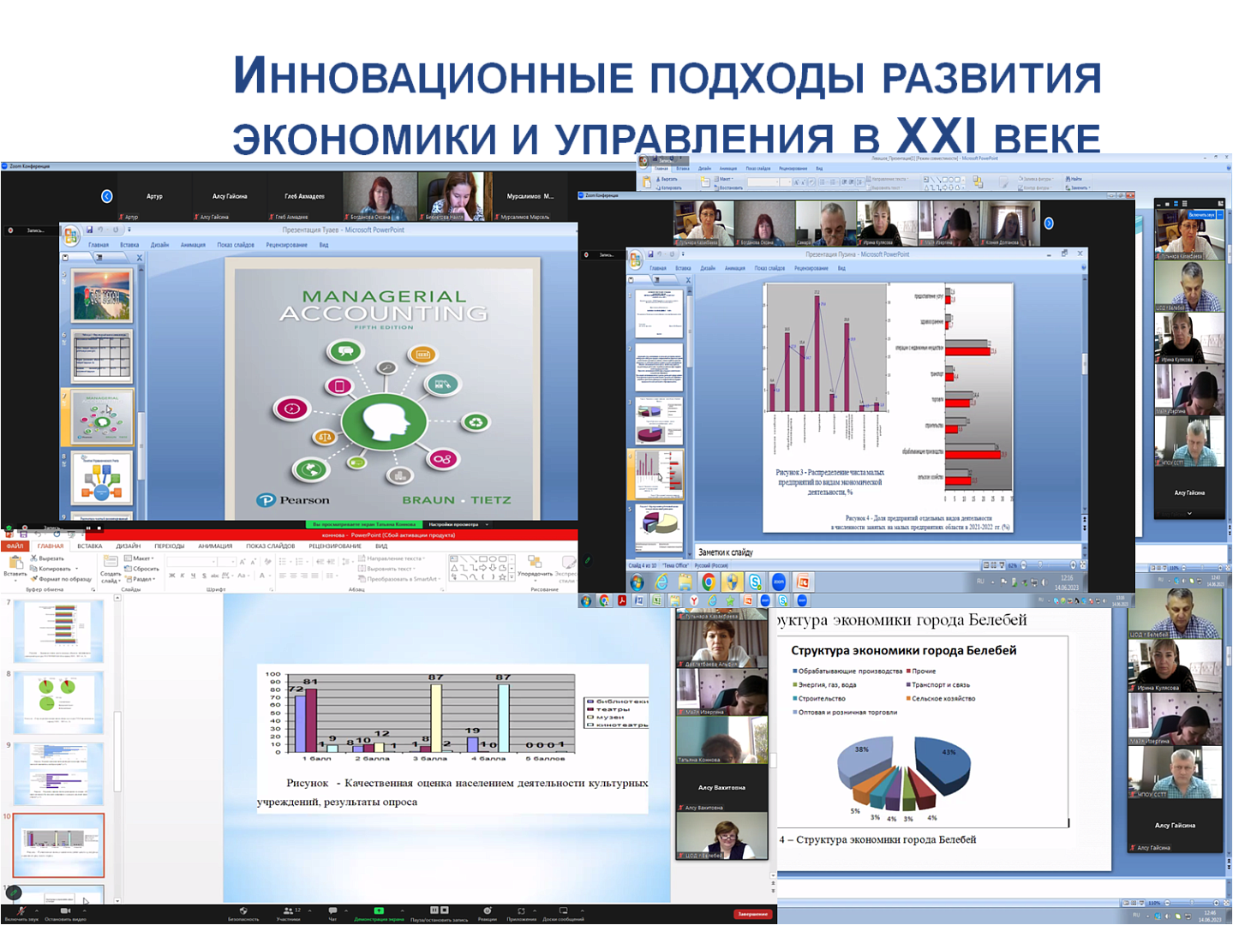The image size is (1233, 925).
Task: Click blue back arrow in Zoom gallery strip
Action: (106, 196)
